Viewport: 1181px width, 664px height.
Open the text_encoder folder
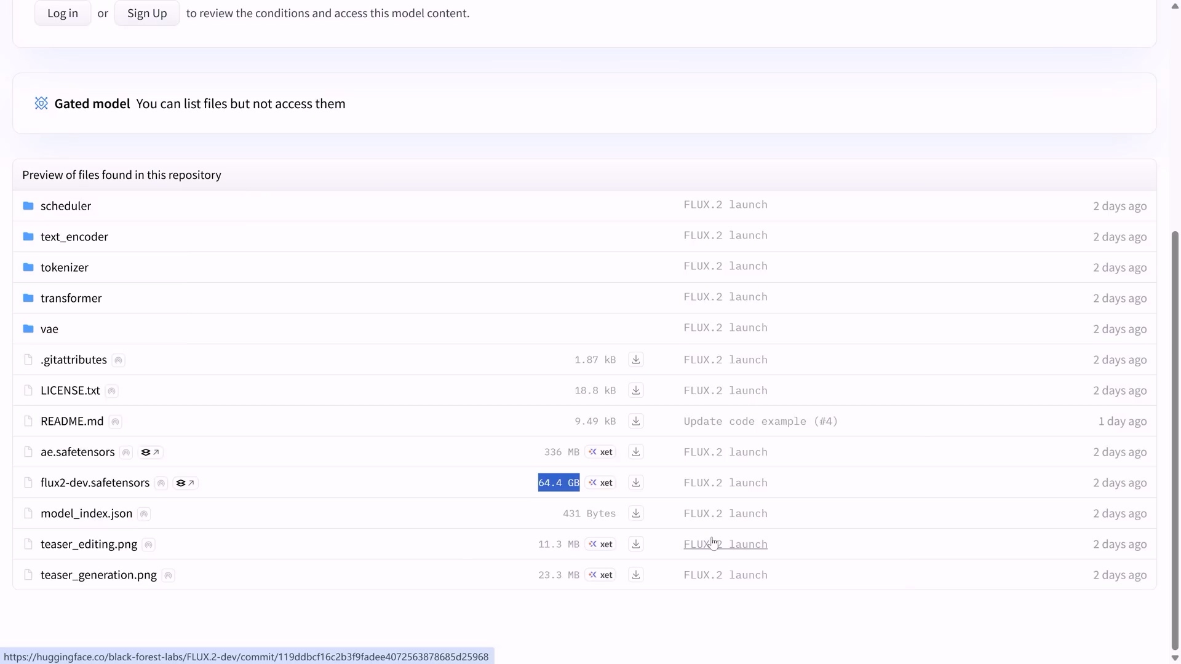pos(74,237)
